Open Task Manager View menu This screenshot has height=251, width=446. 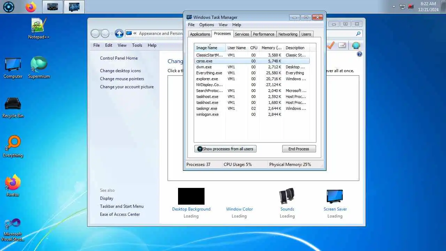pos(223,25)
